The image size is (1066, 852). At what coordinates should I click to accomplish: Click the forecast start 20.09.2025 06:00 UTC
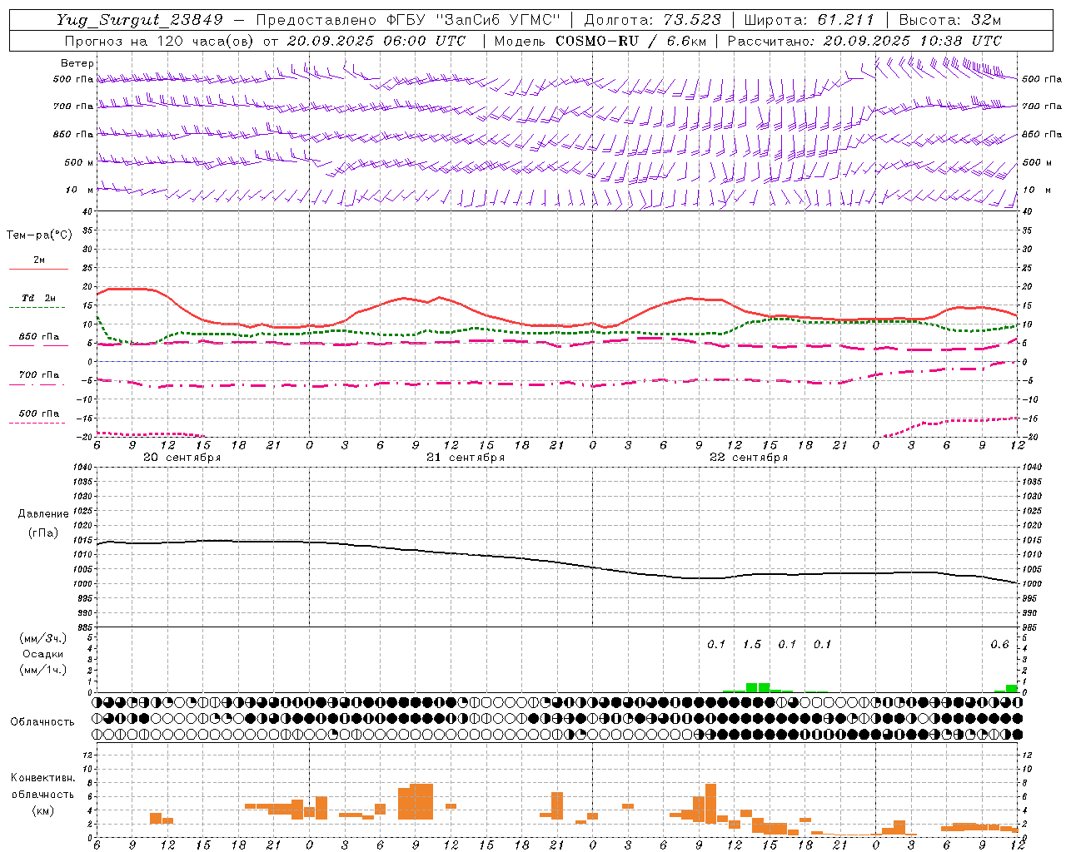[376, 41]
